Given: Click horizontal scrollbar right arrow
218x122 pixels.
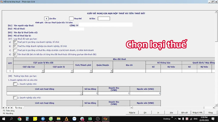Looking at the screenshot, I should (213, 108).
